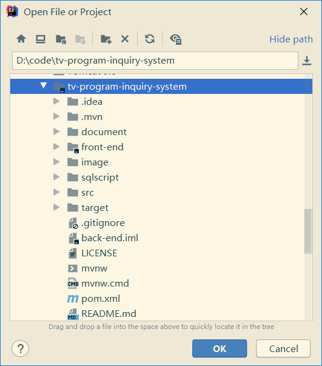Click the Delete X toolbar icon
The image size is (322, 366).
pos(125,39)
